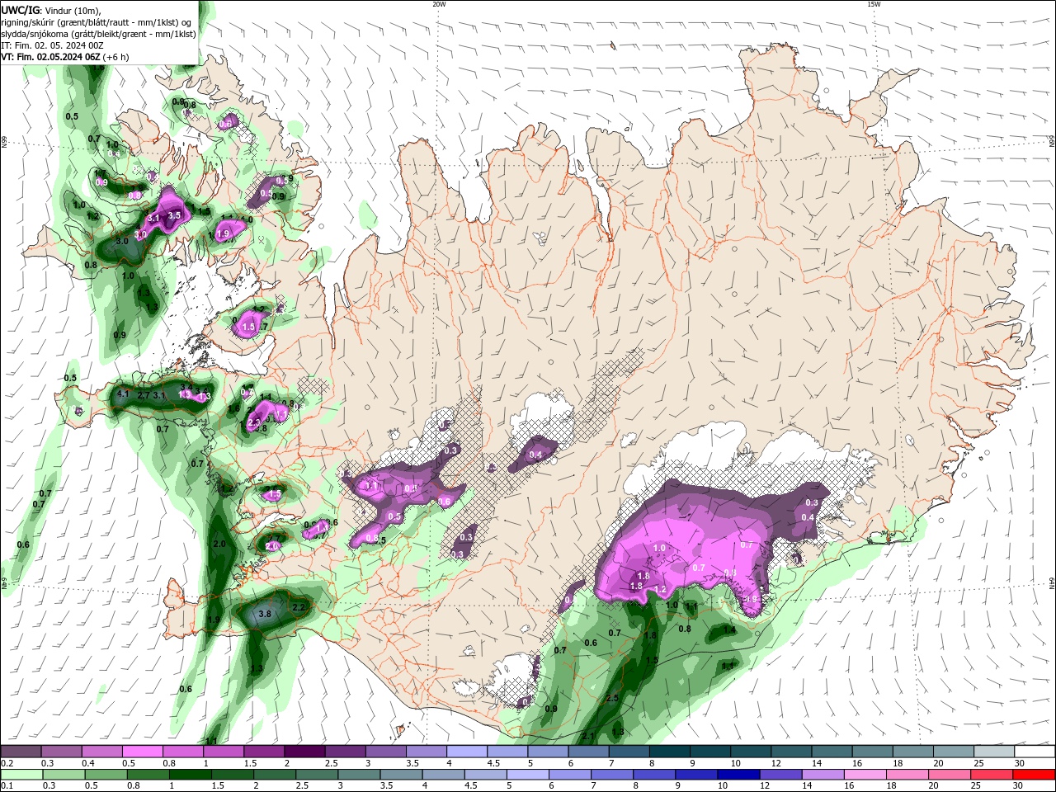Click the 0.8 tick label on rain scale
1056x792 pixels.
pos(133,785)
